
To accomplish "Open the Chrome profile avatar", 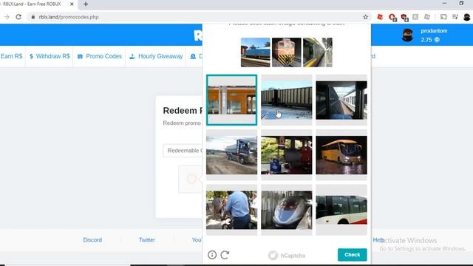I will [466, 17].
